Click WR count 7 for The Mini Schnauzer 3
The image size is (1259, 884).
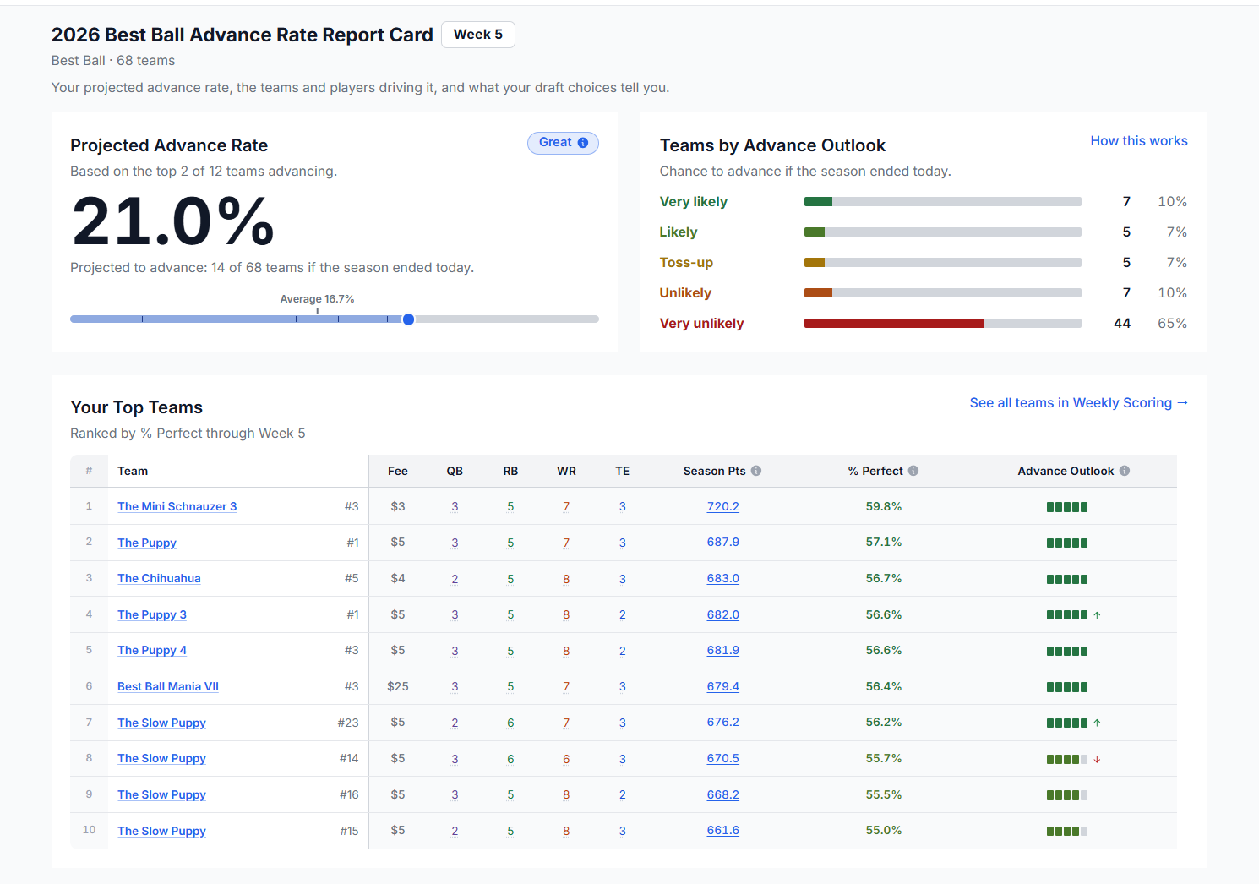point(566,506)
